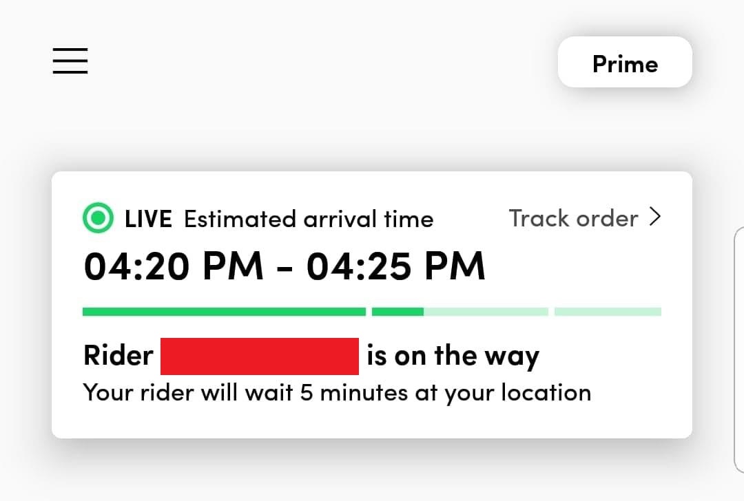Click the first completed progress segment
The height and width of the screenshot is (501, 744).
click(x=224, y=312)
